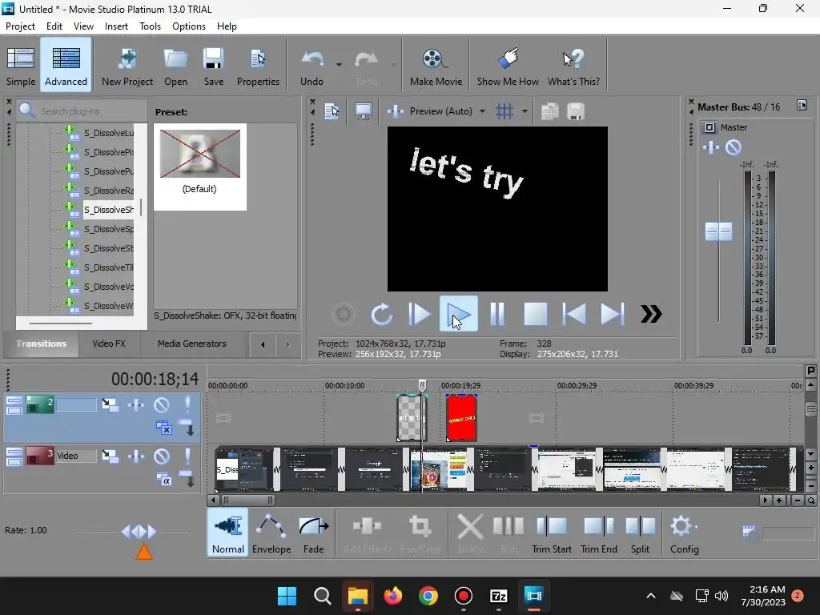Toggle video preview on external monitor
The width and height of the screenshot is (820, 615).
tap(363, 111)
